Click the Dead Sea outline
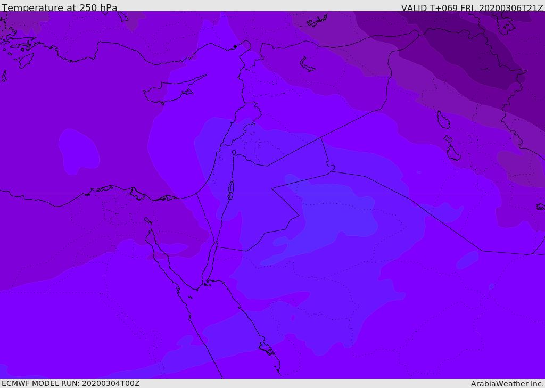Viewport: 545px width, 388px height. click(x=231, y=188)
